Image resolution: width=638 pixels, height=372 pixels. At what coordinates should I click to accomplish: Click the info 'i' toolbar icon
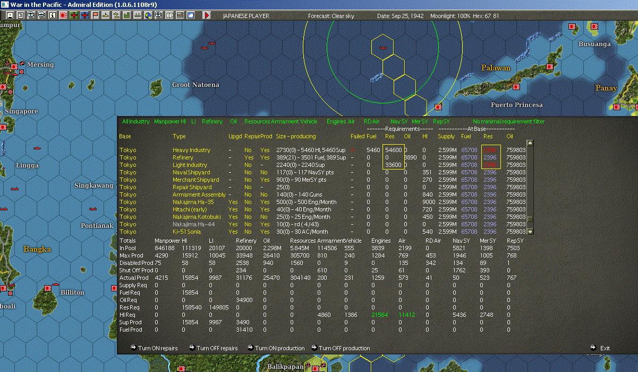pos(53,15)
